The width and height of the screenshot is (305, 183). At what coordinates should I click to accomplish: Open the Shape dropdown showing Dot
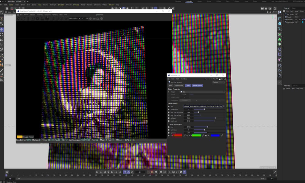tap(202, 92)
